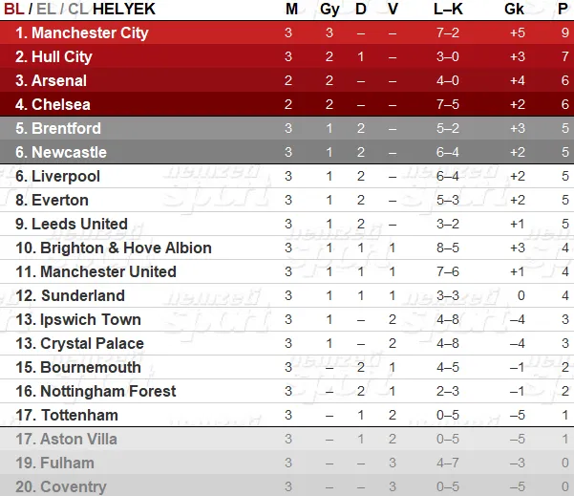Switch to the BL tab
Viewport: 574px width, 496px height.
[x=14, y=9]
